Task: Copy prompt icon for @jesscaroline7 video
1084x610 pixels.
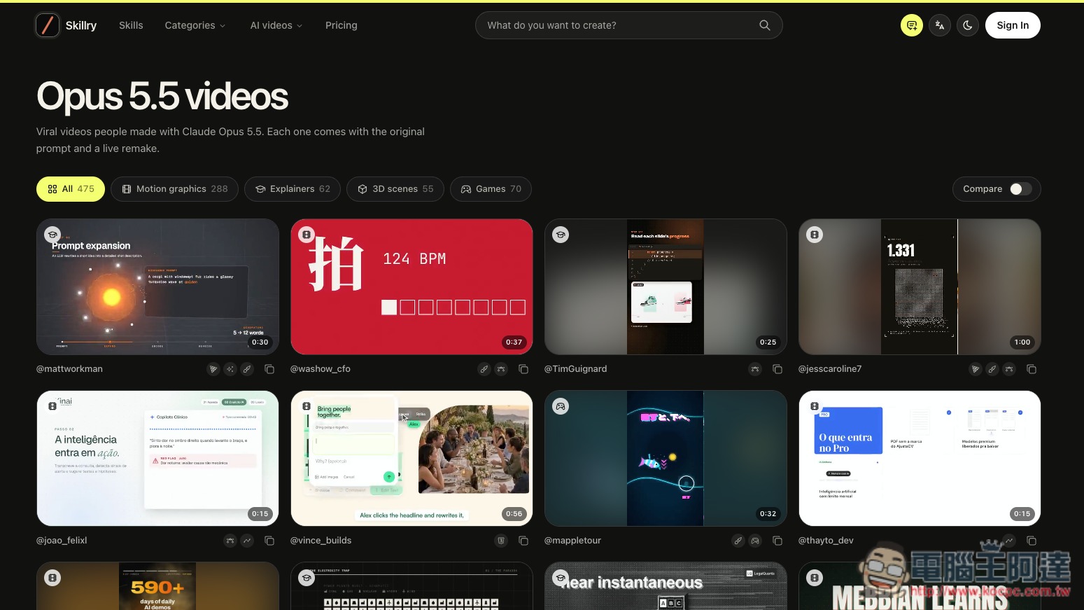Action: [x=1032, y=369]
